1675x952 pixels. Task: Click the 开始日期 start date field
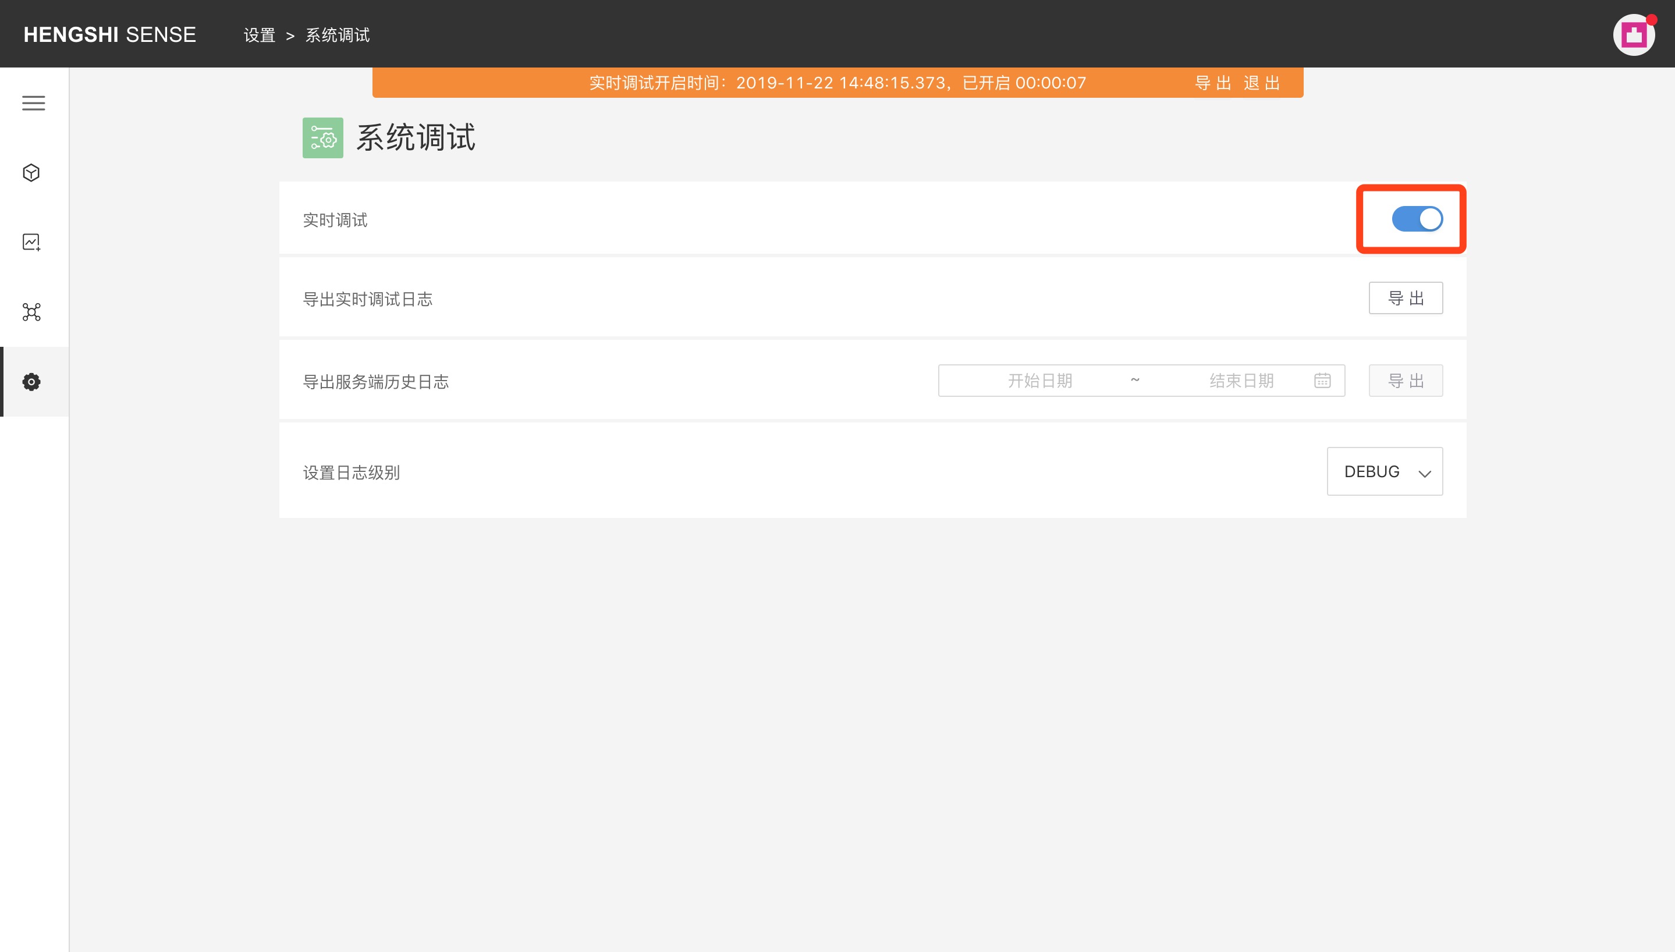[x=1039, y=381]
